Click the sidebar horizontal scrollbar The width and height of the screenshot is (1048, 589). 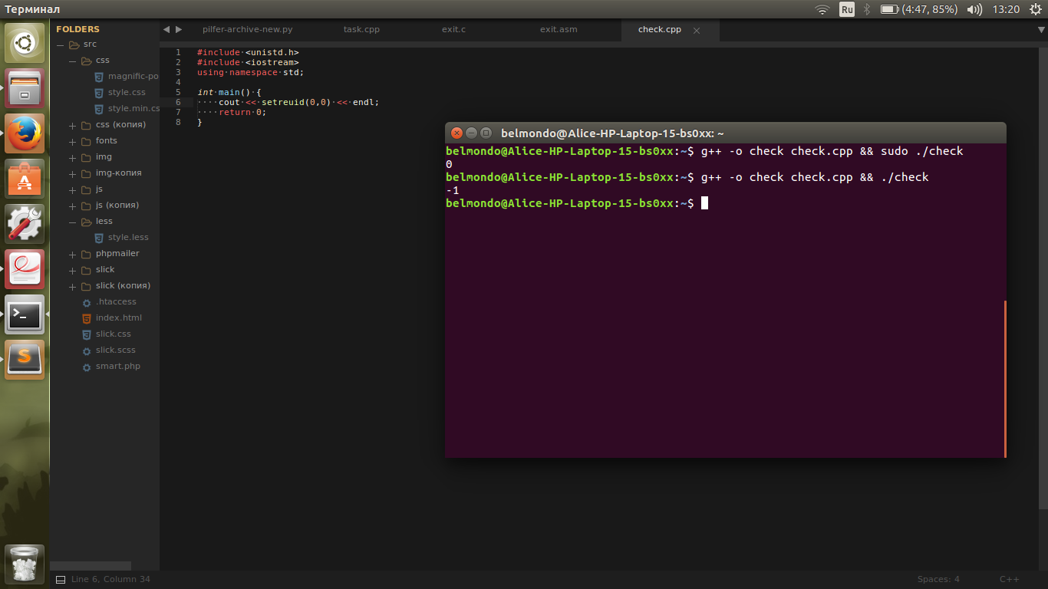click(x=91, y=566)
